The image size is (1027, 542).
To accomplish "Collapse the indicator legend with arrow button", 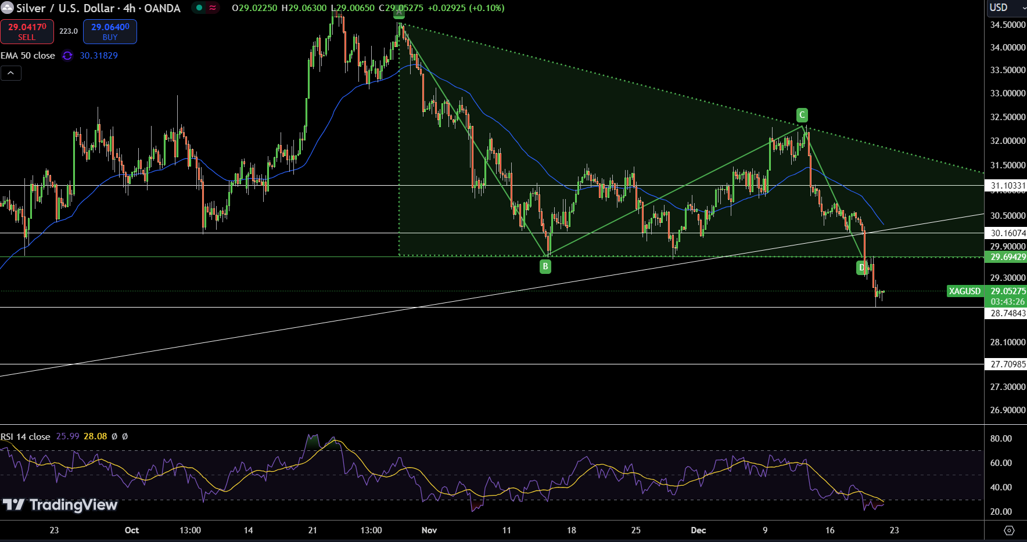I will point(11,73).
